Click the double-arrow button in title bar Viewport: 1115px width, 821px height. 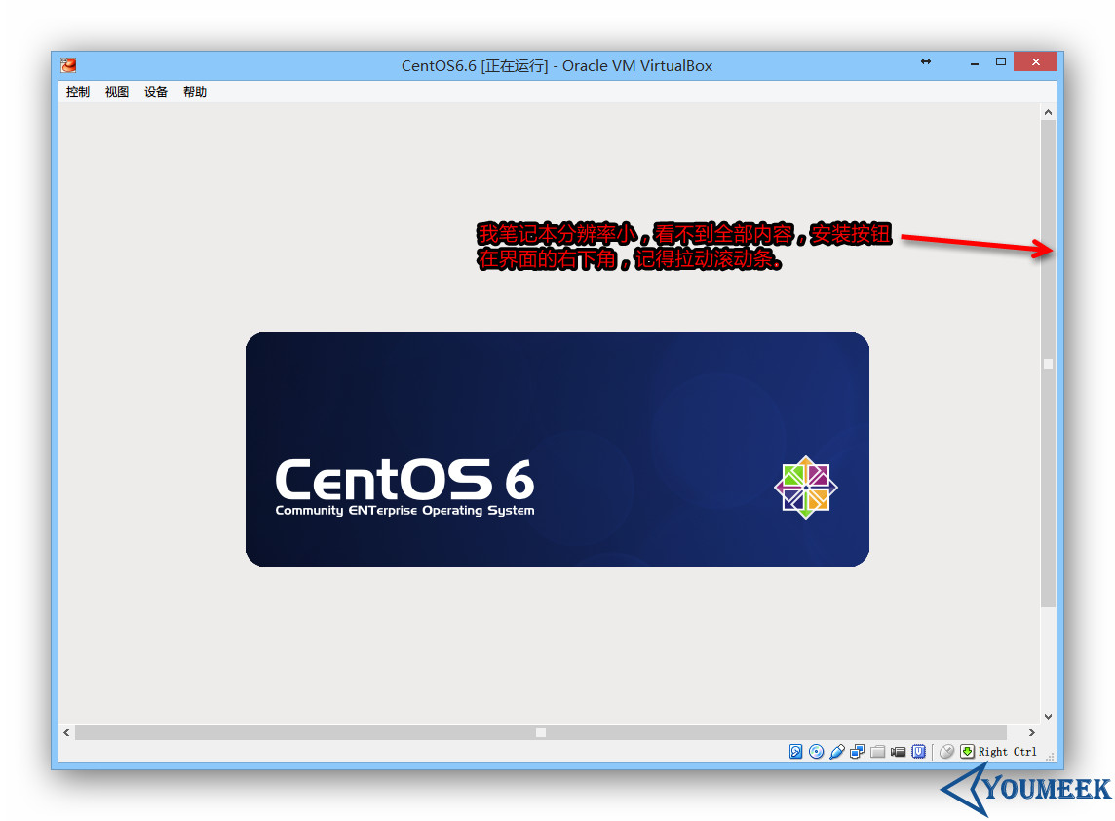(x=926, y=62)
